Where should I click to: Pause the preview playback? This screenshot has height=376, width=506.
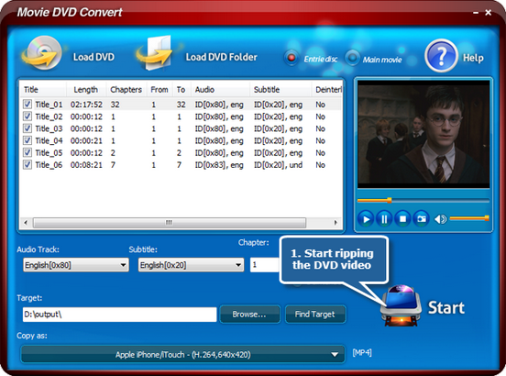tap(384, 219)
